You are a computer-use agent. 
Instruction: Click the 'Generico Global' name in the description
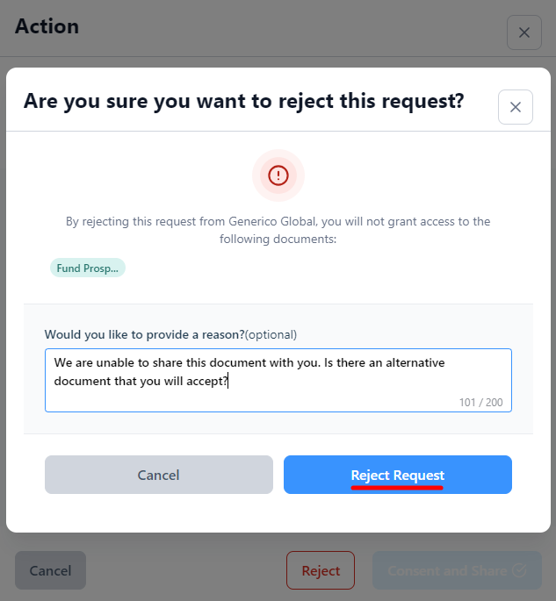[272, 222]
